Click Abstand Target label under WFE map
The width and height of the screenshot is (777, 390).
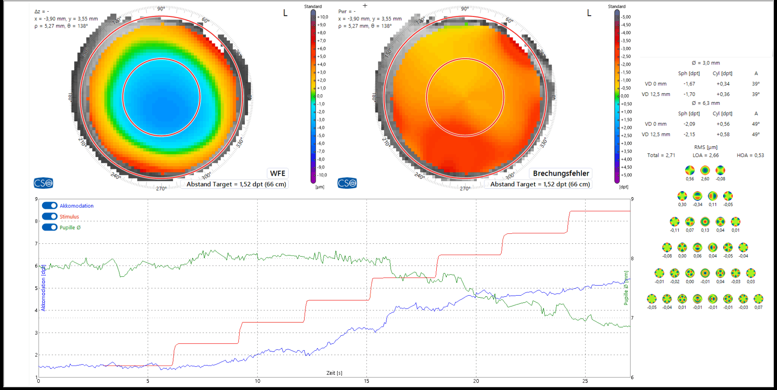click(x=236, y=184)
